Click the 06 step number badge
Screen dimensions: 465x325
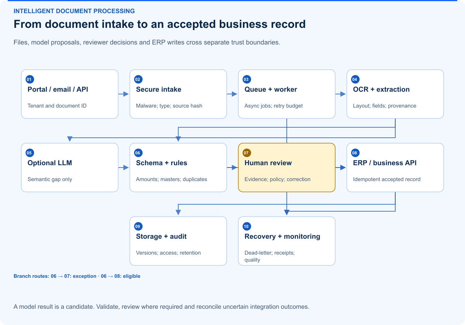click(x=138, y=153)
